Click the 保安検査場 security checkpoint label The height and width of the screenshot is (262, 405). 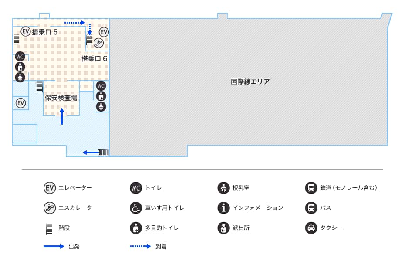click(x=61, y=98)
